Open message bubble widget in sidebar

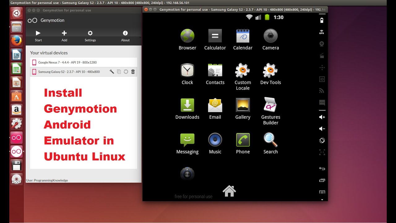[322, 103]
